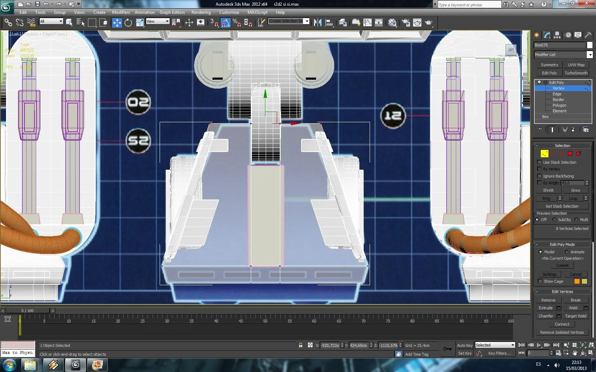Switch to the Motion panel tab

pyautogui.click(x=568, y=35)
